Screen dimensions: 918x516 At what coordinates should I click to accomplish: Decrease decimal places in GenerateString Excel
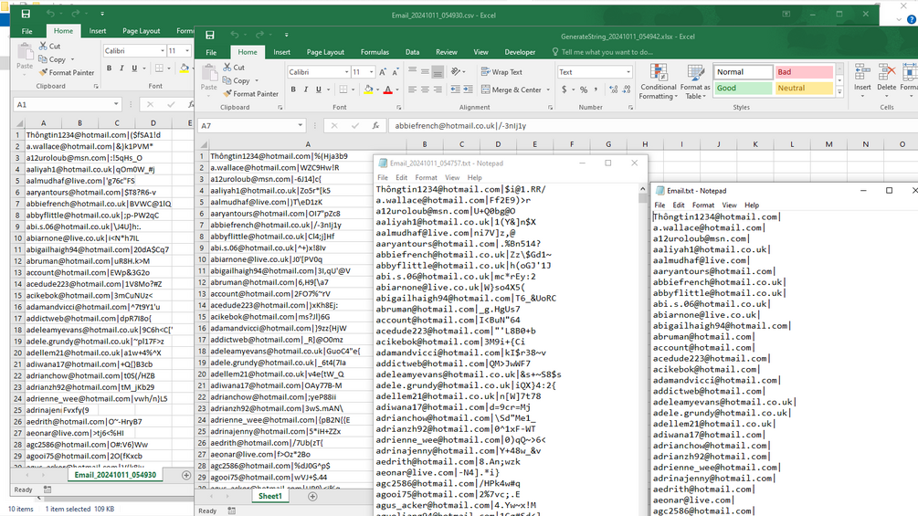tap(627, 90)
